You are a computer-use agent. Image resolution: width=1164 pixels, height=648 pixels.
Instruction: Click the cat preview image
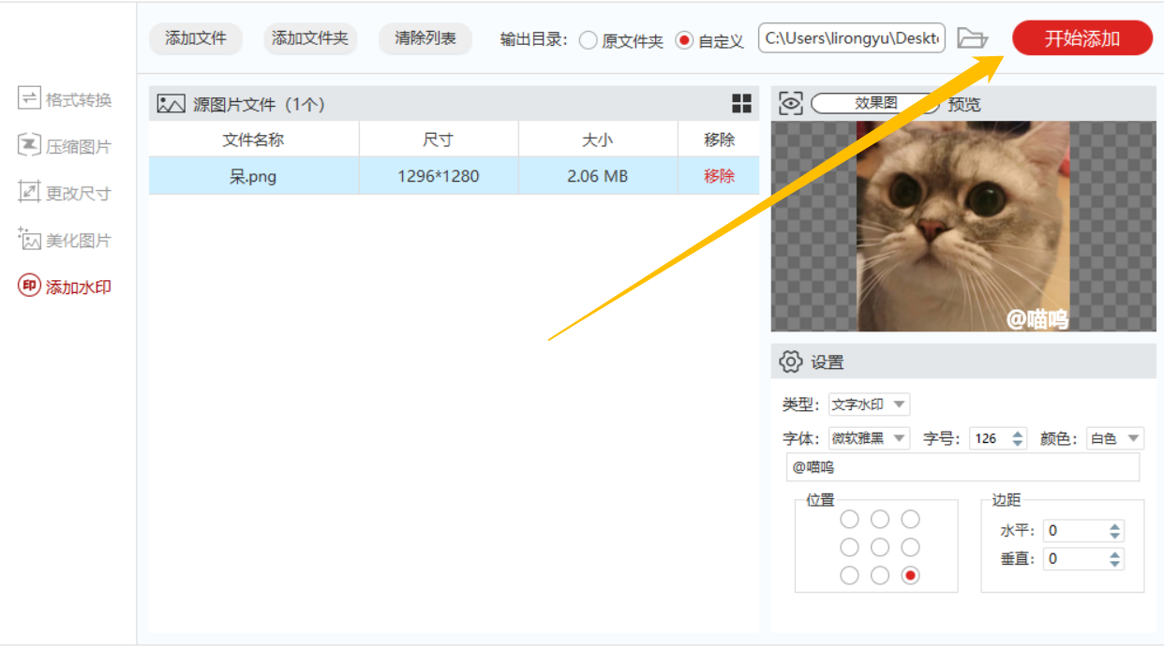coord(963,227)
